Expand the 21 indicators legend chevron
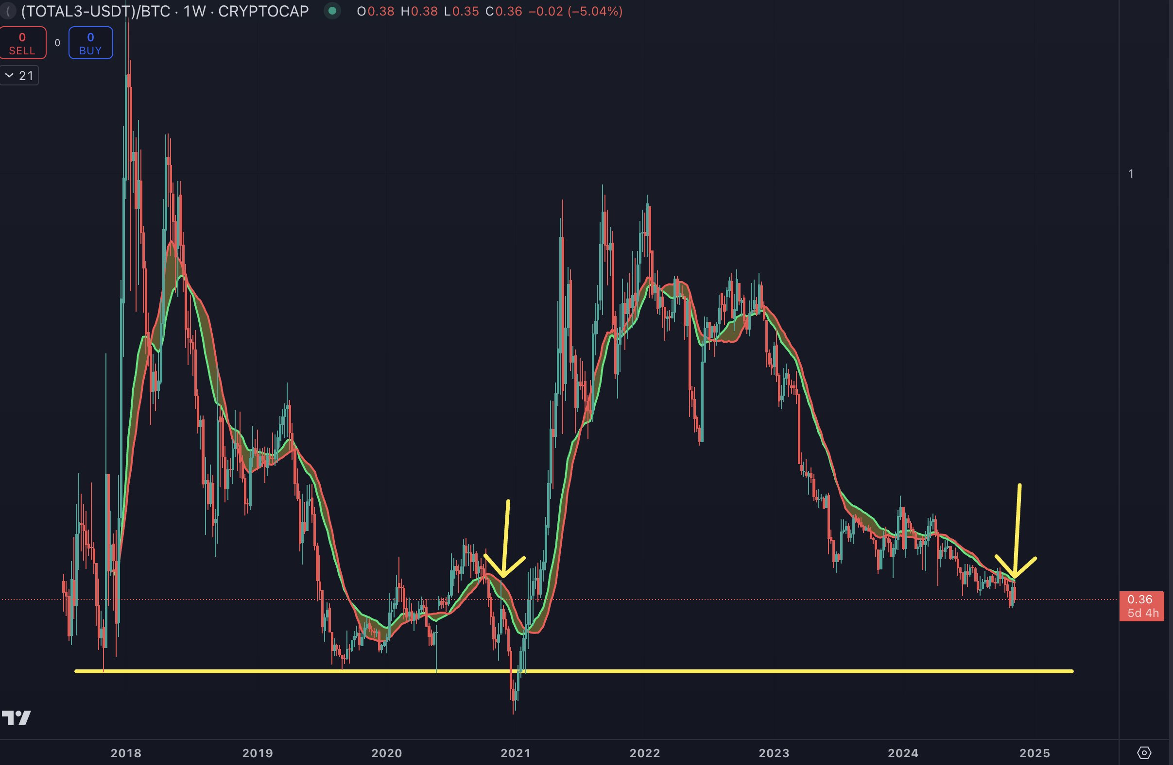The height and width of the screenshot is (765, 1173). tap(9, 75)
